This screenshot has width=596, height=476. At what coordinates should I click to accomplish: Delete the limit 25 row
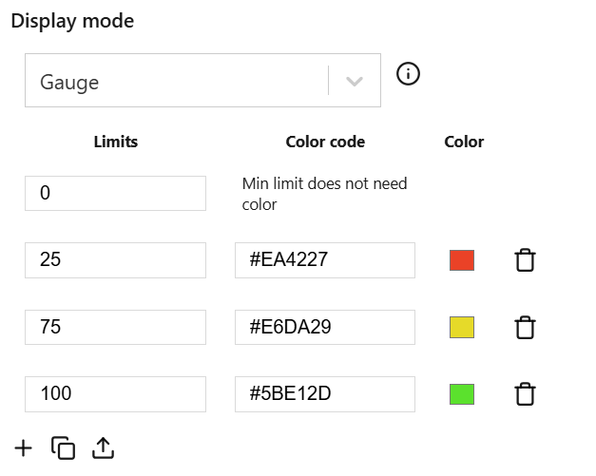pyautogui.click(x=525, y=260)
